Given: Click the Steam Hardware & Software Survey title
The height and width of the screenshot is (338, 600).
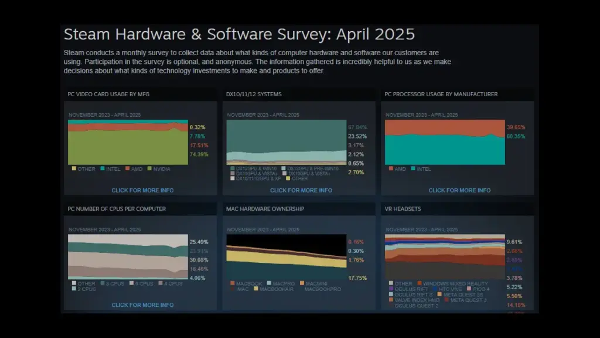Looking at the screenshot, I should pyautogui.click(x=239, y=34).
